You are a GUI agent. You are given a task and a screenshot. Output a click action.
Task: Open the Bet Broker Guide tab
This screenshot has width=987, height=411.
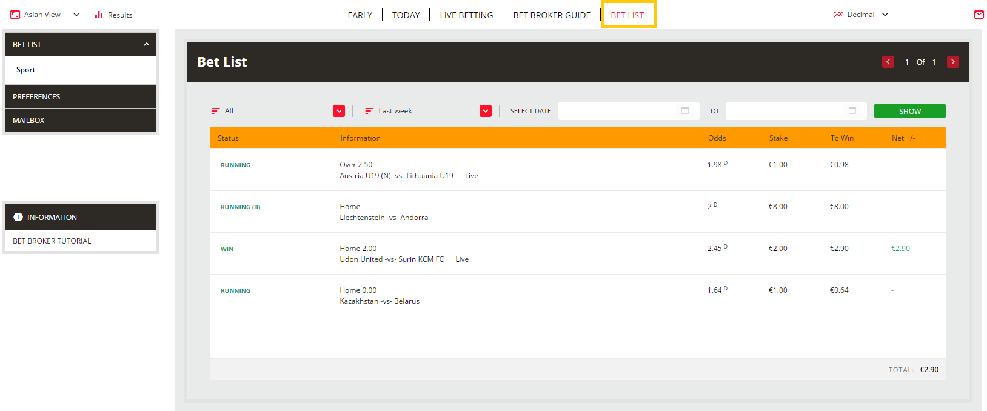[552, 15]
